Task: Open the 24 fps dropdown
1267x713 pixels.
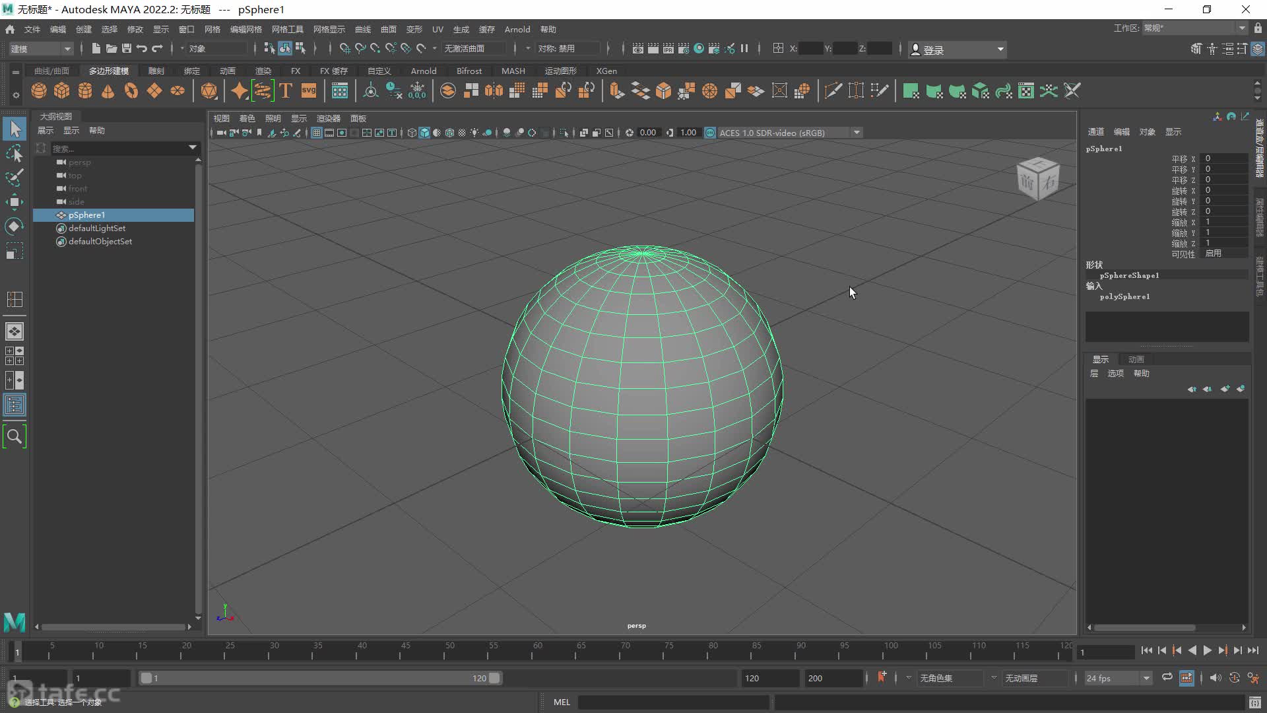Action: pos(1118,678)
